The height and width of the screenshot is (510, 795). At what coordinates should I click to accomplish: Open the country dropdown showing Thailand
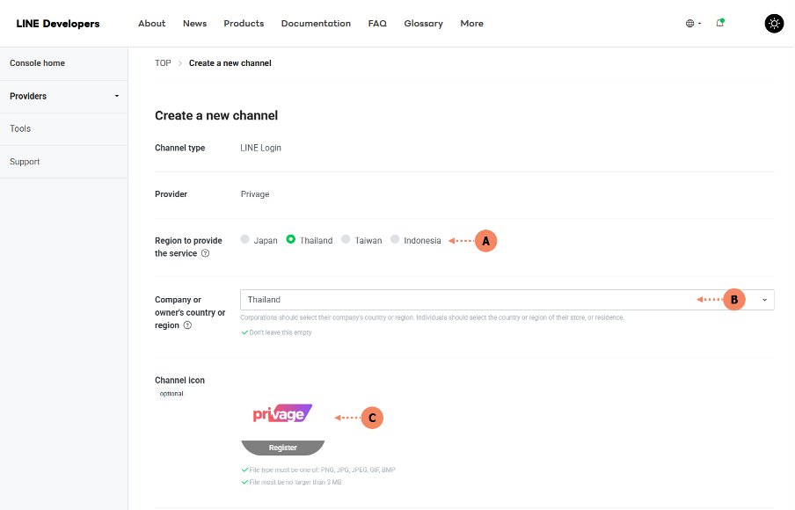pos(507,300)
